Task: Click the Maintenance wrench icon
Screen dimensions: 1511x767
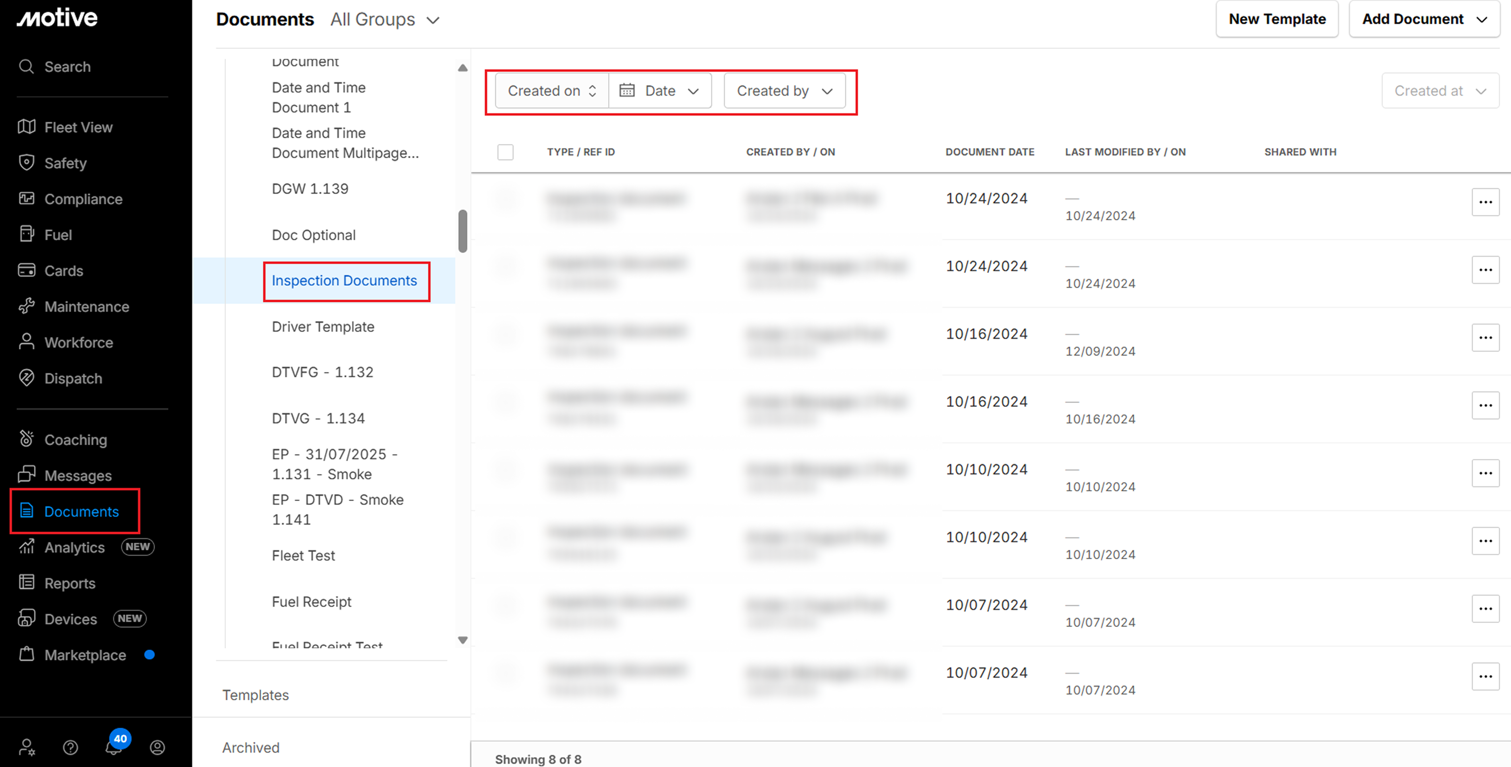Action: point(26,306)
